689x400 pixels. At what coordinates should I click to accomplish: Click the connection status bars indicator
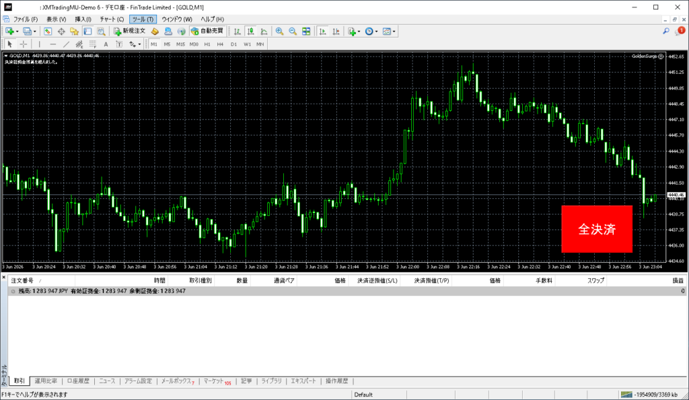pyautogui.click(x=626, y=395)
